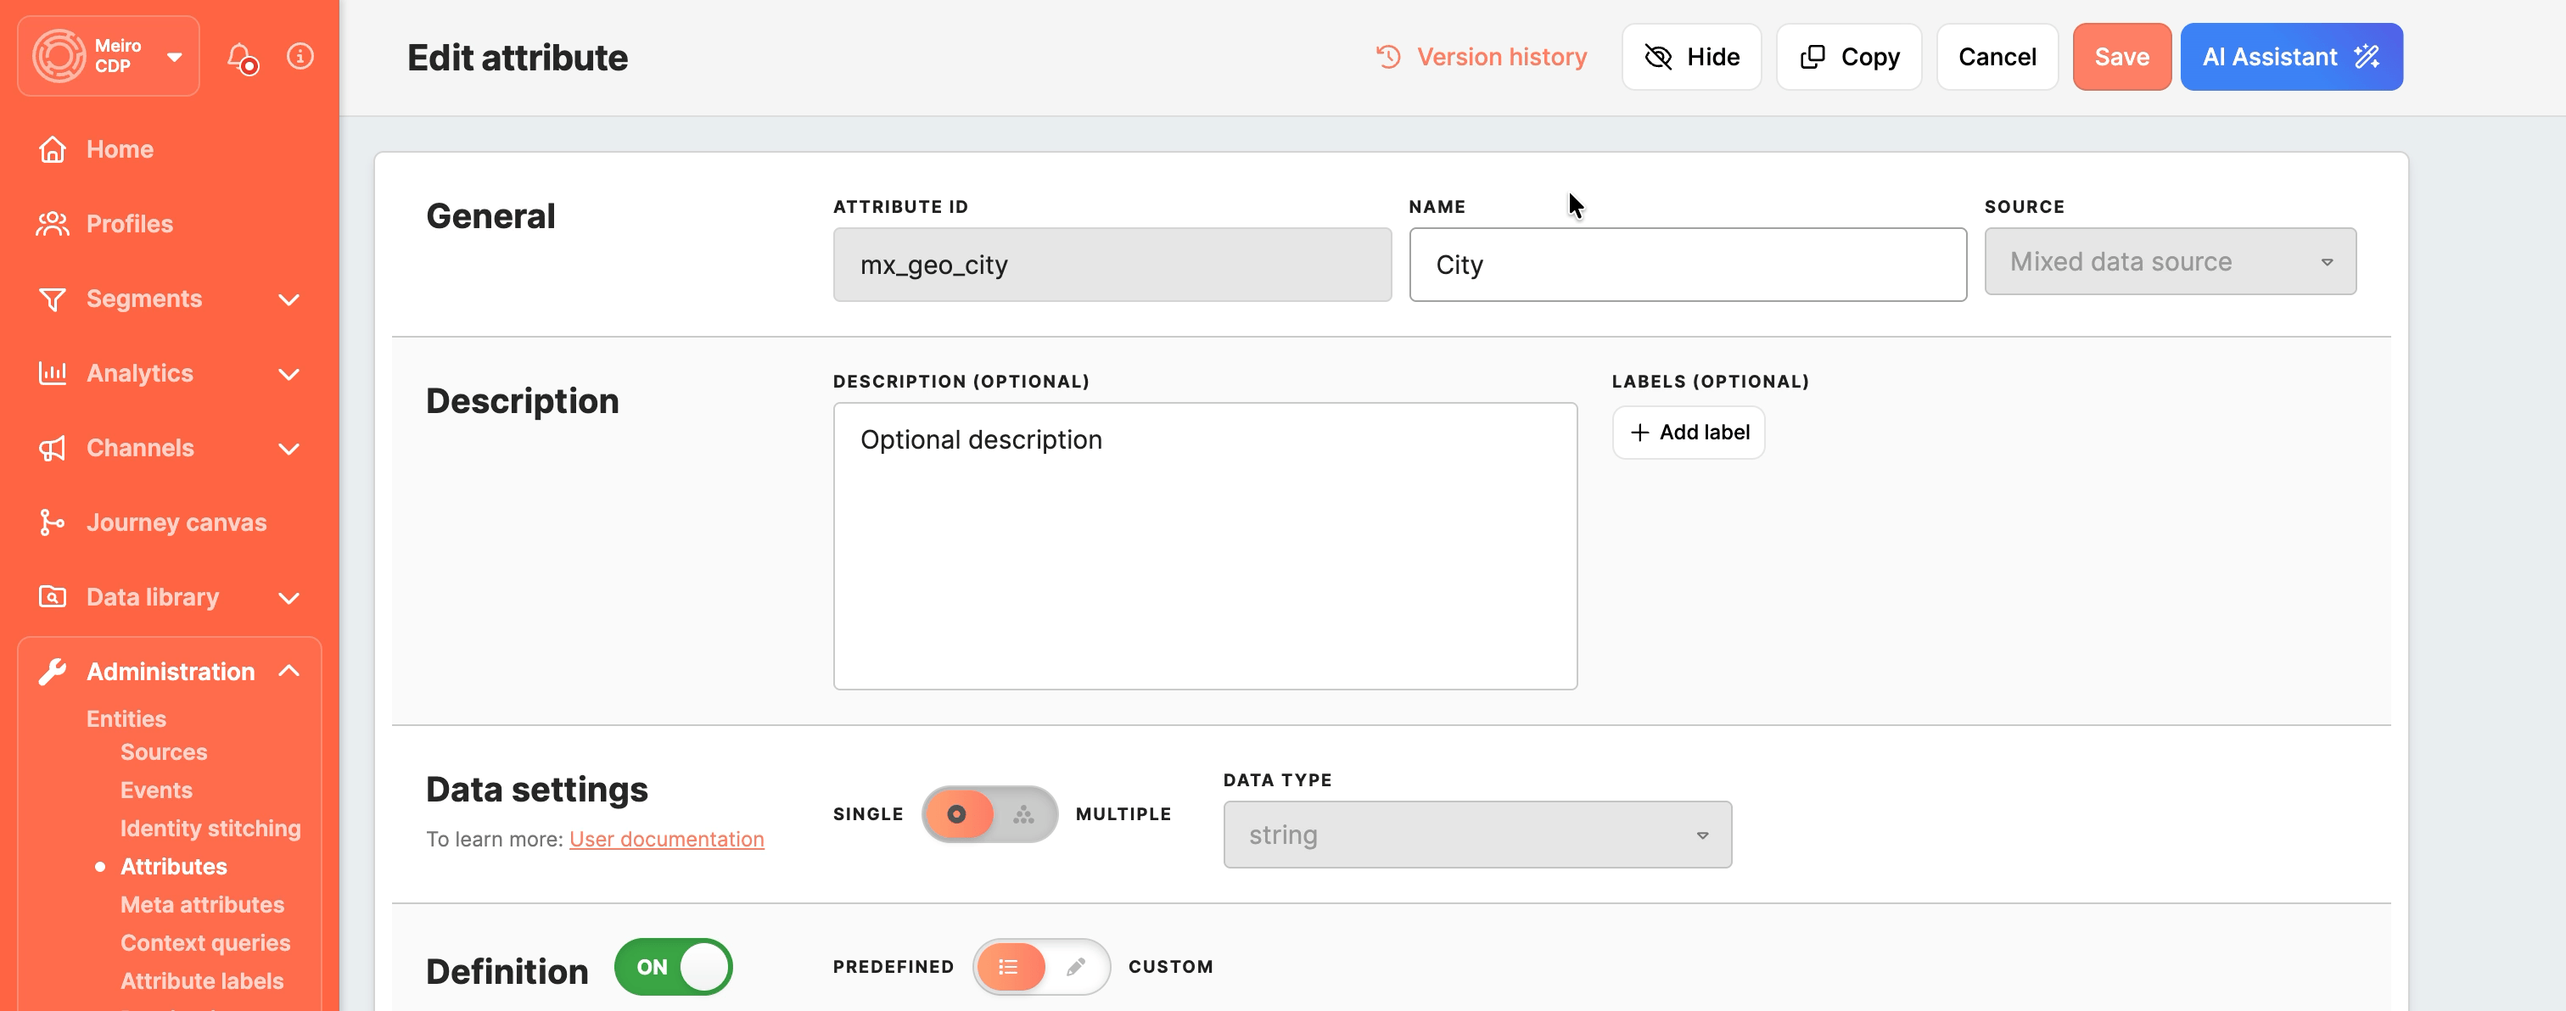Select the multiple-values dots icon

(1023, 815)
